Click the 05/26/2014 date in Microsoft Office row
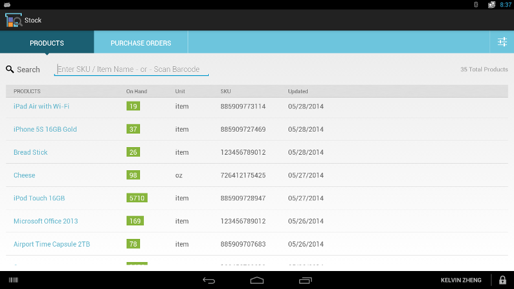514x289 pixels. (x=306, y=221)
